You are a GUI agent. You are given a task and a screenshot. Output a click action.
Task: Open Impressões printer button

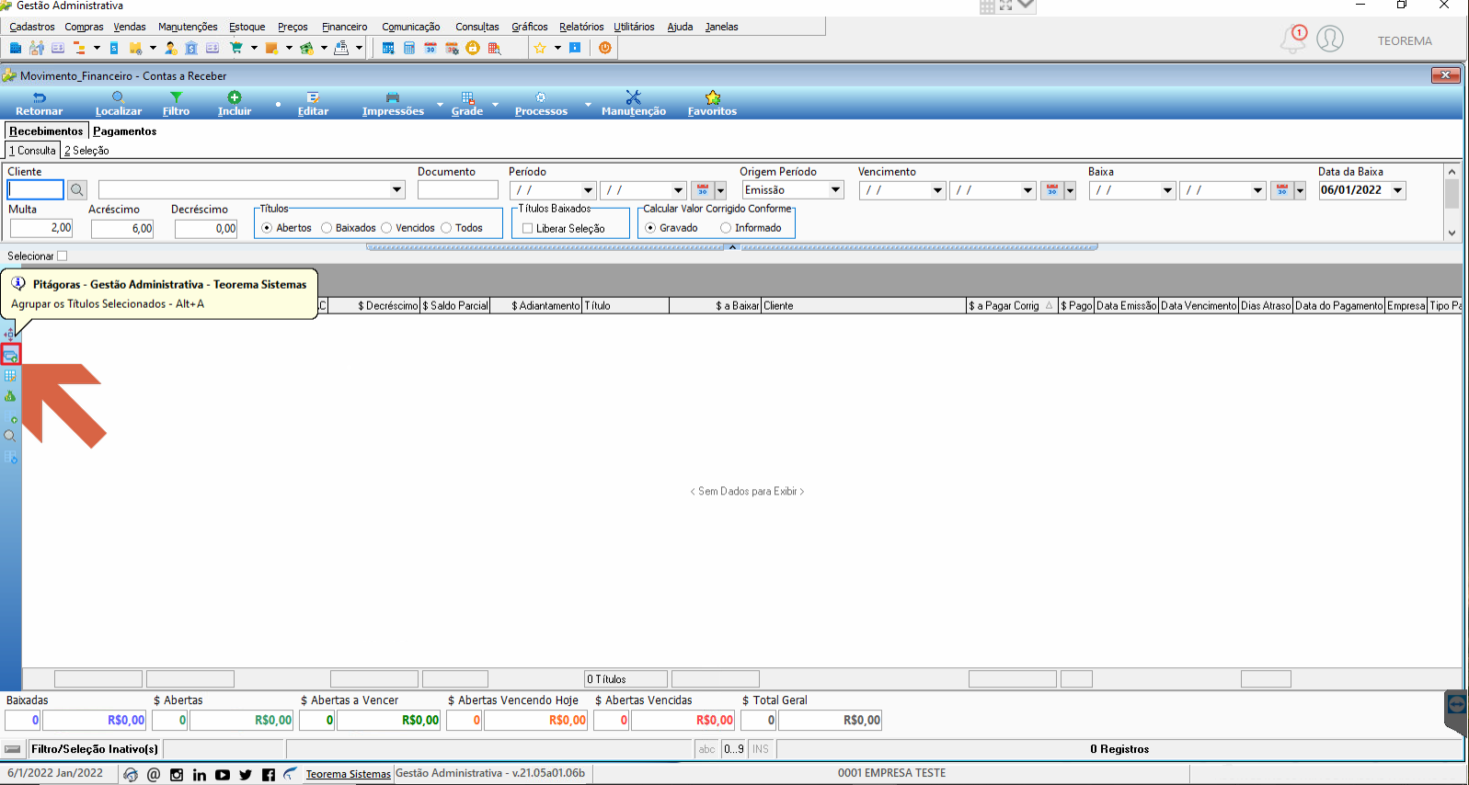(x=393, y=104)
